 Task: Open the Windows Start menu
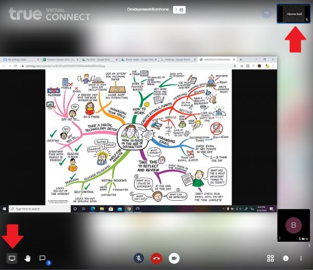click(x=4, y=209)
